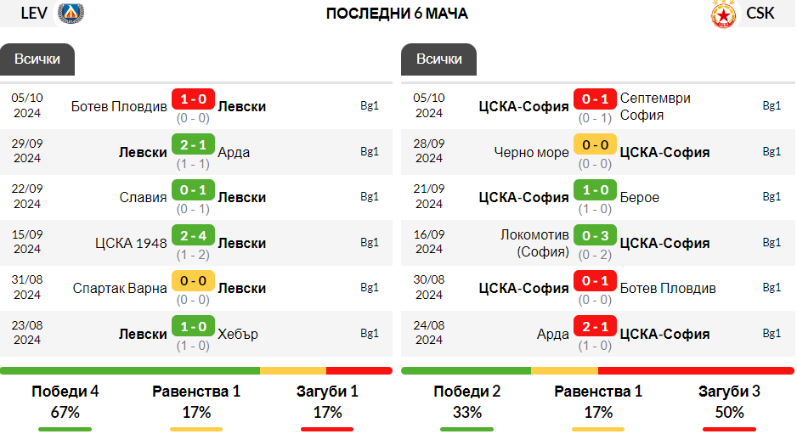Click CSKA red losses progress bar segment

[x=697, y=371]
